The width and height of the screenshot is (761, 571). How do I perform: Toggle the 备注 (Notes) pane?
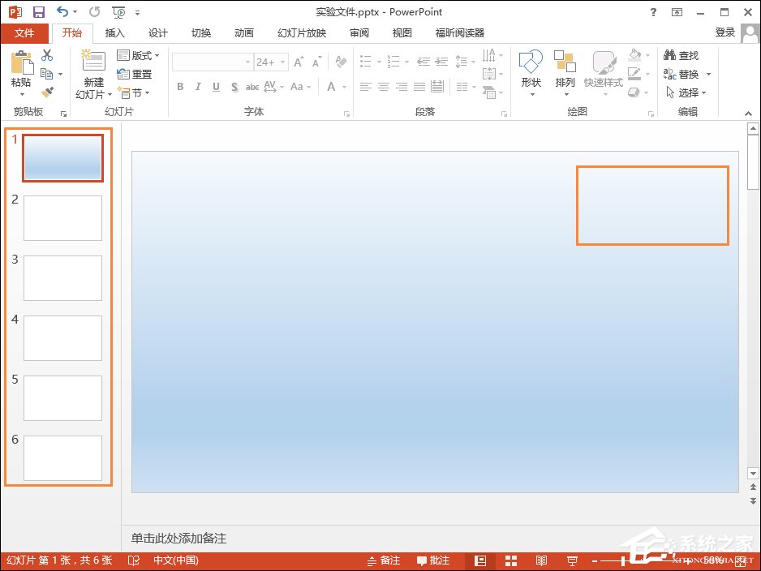(384, 560)
